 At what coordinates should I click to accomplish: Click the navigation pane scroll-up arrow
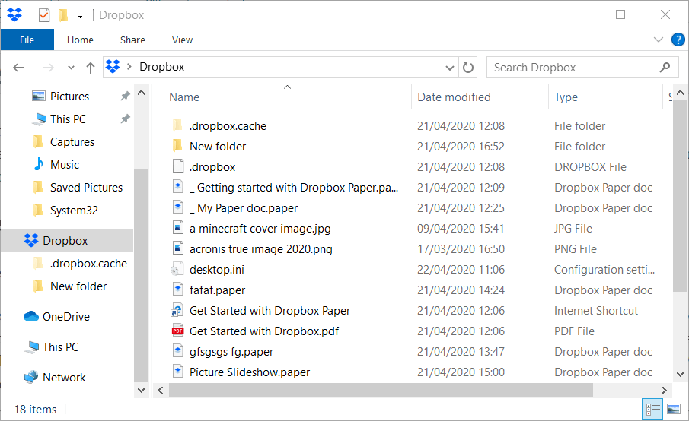coord(141,93)
